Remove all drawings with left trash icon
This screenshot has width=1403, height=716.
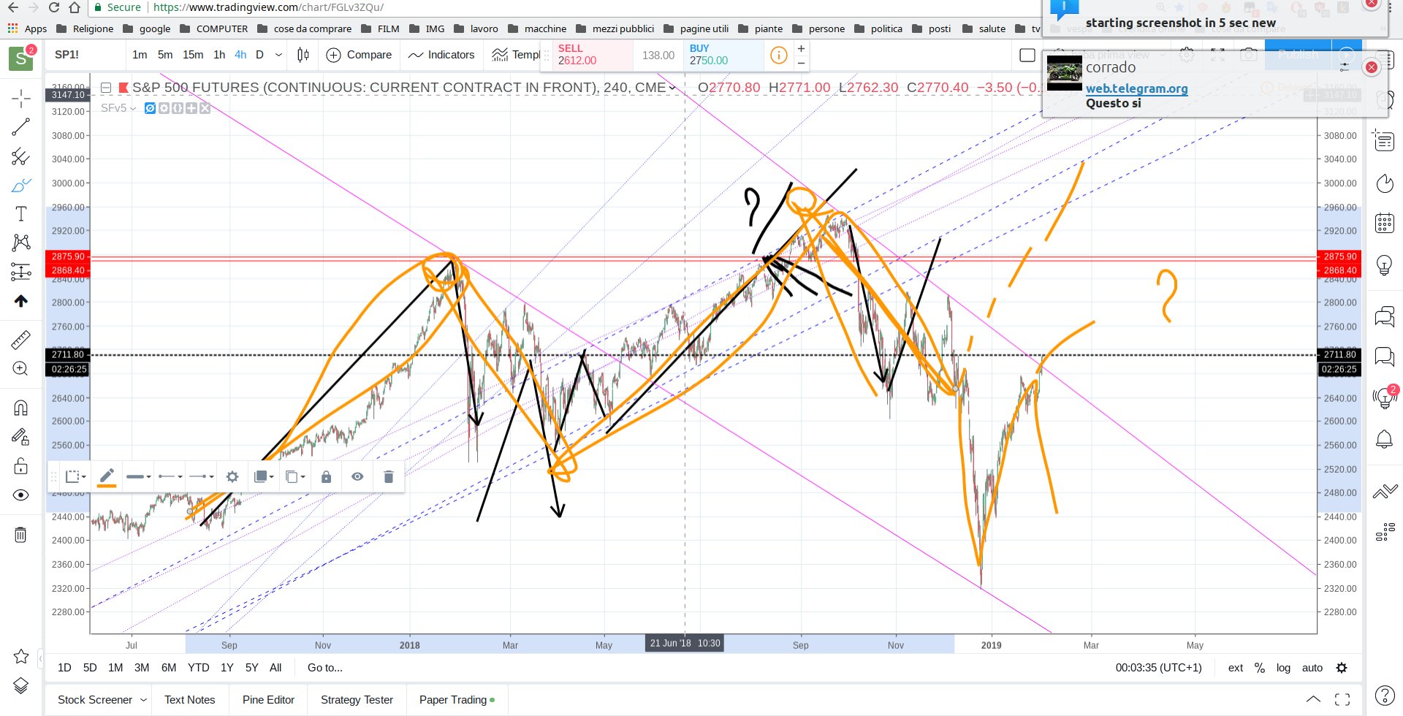[x=21, y=535]
